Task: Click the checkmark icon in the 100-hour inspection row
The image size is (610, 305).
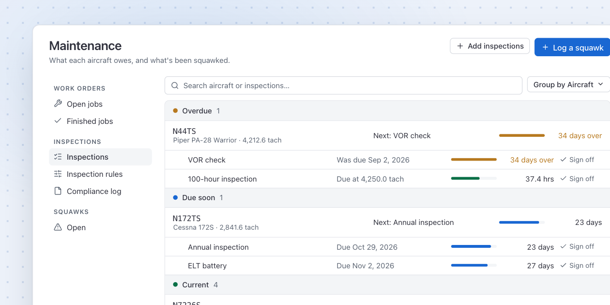Action: pyautogui.click(x=563, y=178)
